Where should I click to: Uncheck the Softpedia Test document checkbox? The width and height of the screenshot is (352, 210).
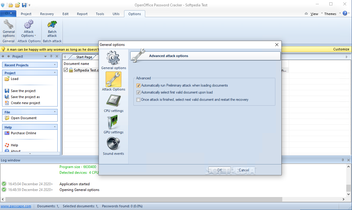click(66, 70)
